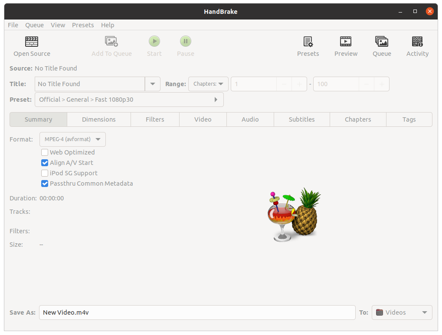
Task: Open the Help menu
Action: tap(108, 25)
